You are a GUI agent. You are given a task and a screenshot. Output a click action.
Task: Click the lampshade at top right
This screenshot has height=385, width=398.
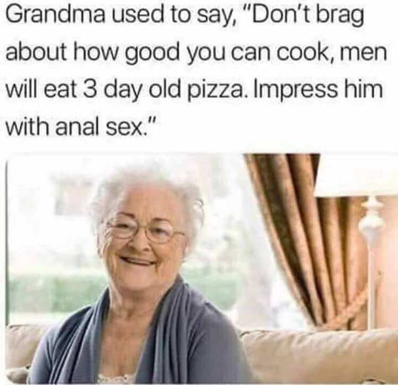(x=357, y=175)
